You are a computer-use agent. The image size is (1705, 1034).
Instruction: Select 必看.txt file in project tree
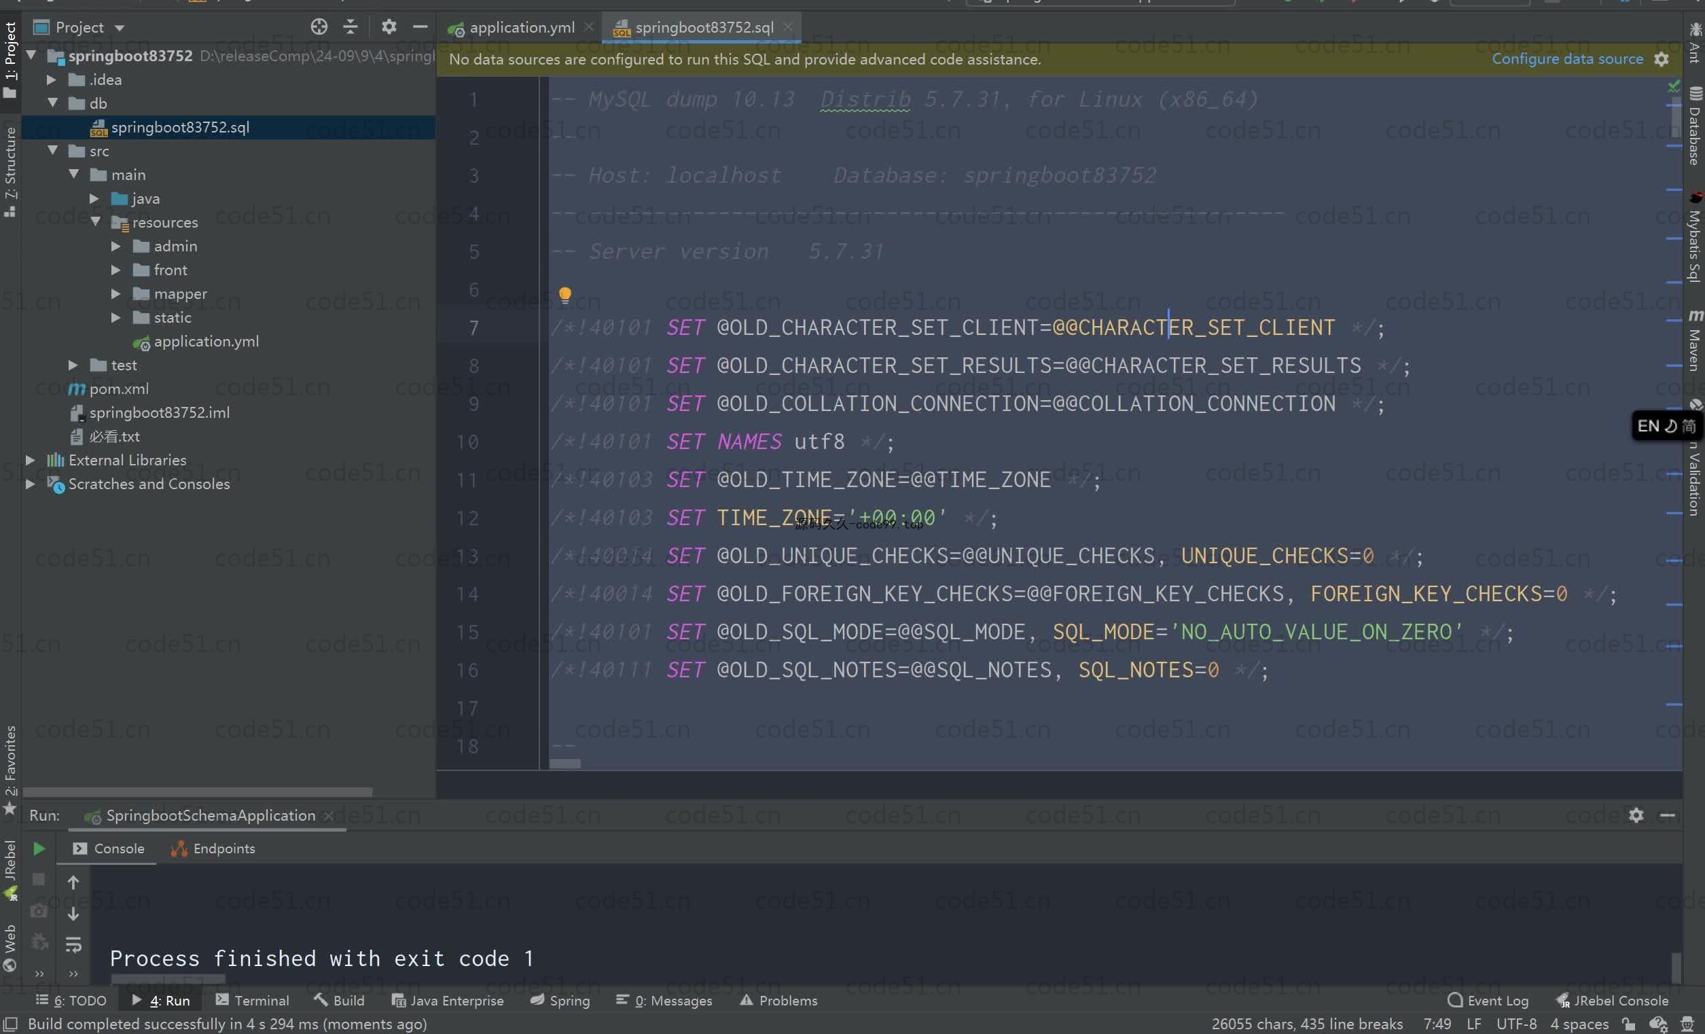pyautogui.click(x=114, y=437)
